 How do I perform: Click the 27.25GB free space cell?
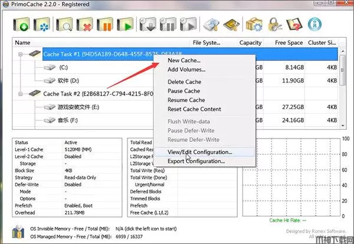[x=293, y=107]
